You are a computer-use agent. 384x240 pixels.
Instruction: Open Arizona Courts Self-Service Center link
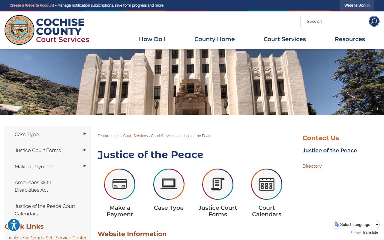tap(50, 238)
